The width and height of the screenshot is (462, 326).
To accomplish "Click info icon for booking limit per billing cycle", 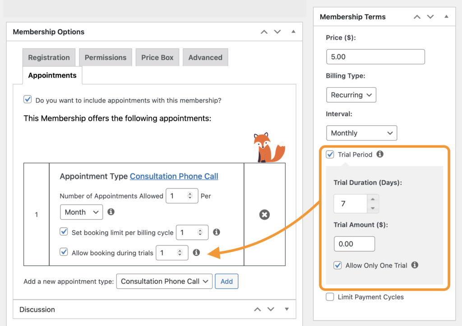I will pos(217,232).
